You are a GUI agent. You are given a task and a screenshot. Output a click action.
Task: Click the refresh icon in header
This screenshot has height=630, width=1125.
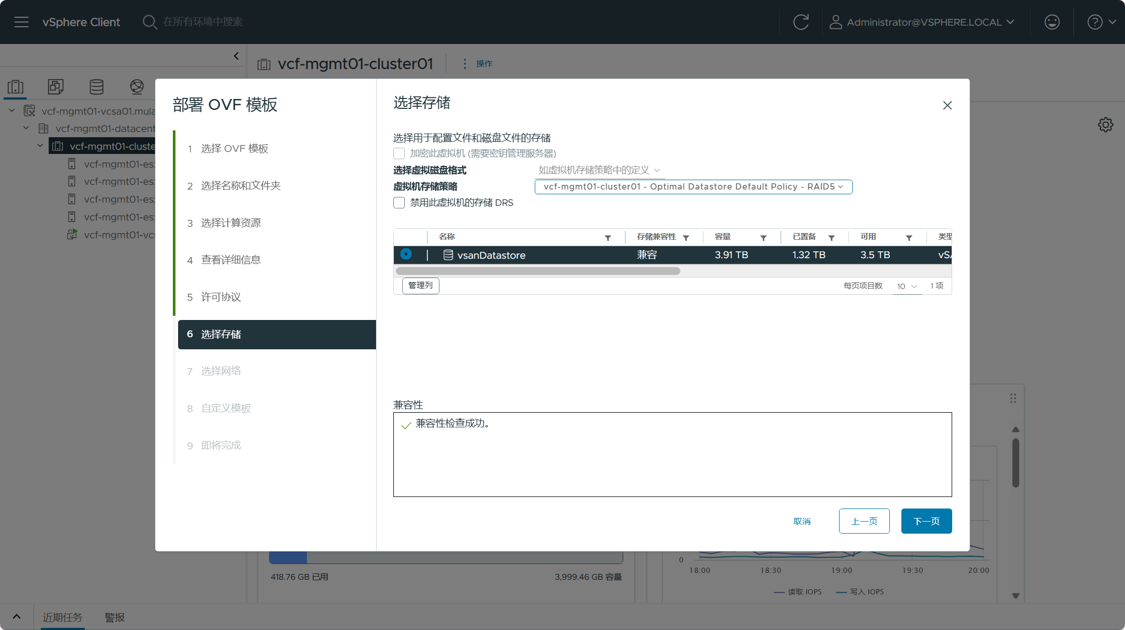pyautogui.click(x=801, y=22)
